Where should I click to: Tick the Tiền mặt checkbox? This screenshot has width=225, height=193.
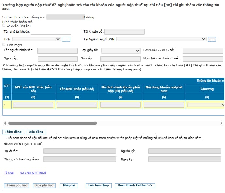coord(4,44)
